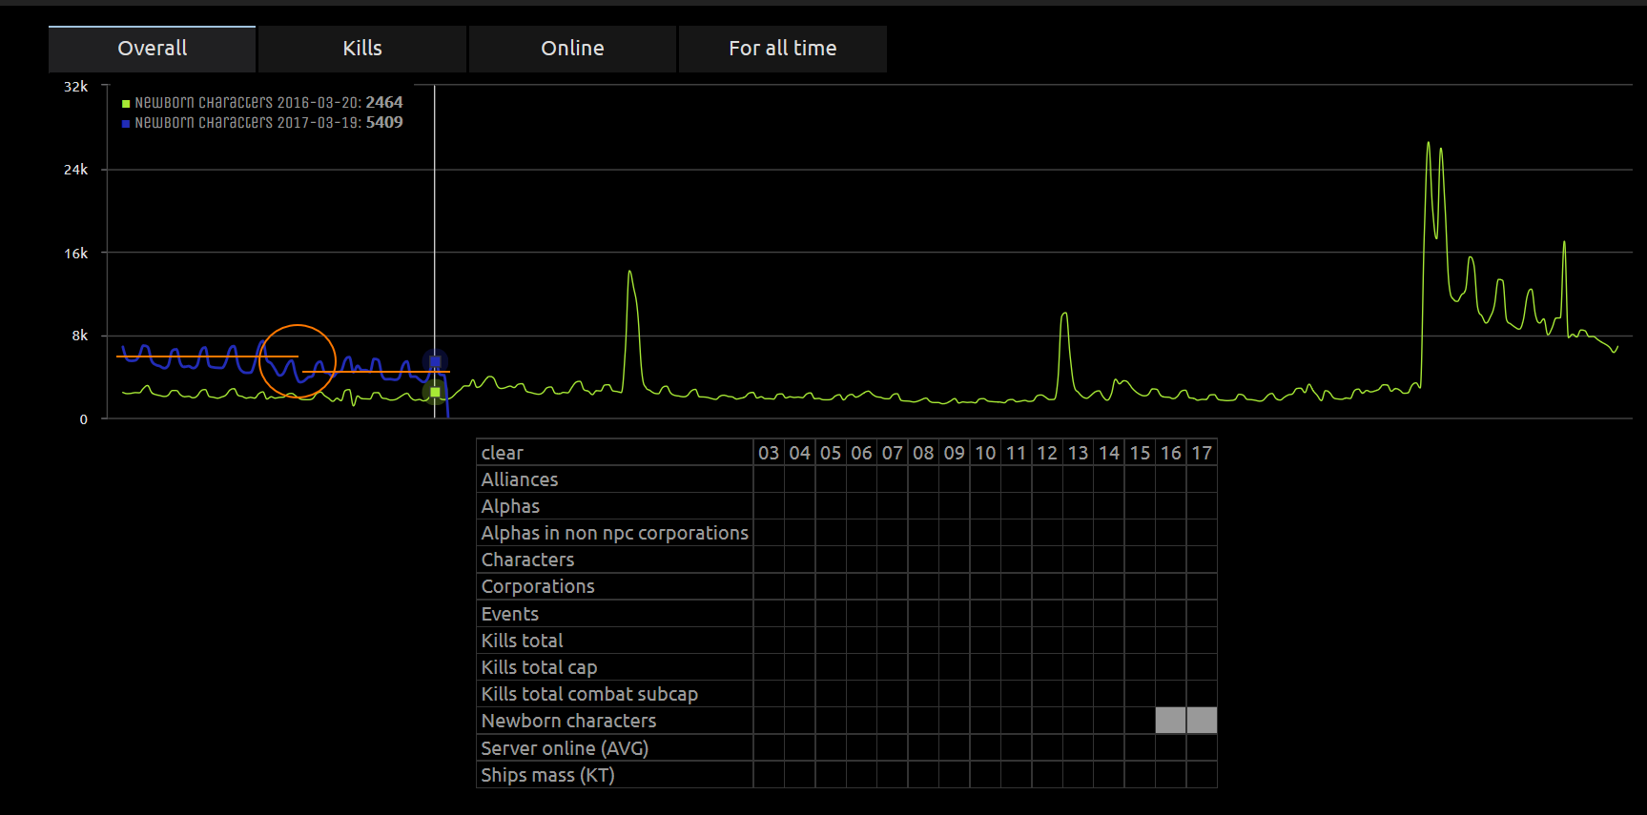Click the 03 year column header
This screenshot has width=1647, height=815.
769,453
